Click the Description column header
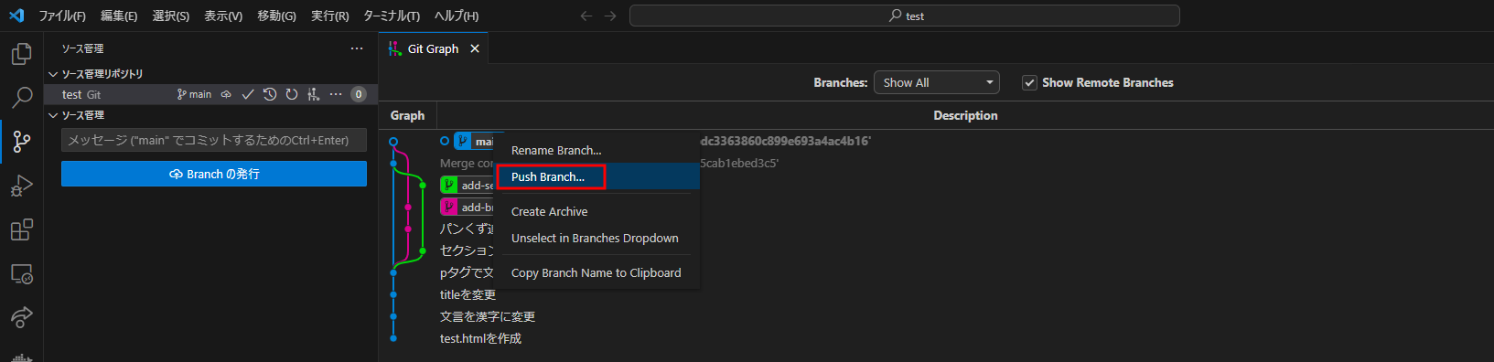 [965, 115]
